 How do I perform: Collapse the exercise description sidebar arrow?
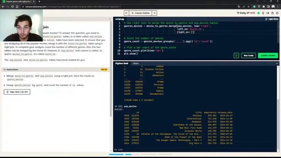110,19
